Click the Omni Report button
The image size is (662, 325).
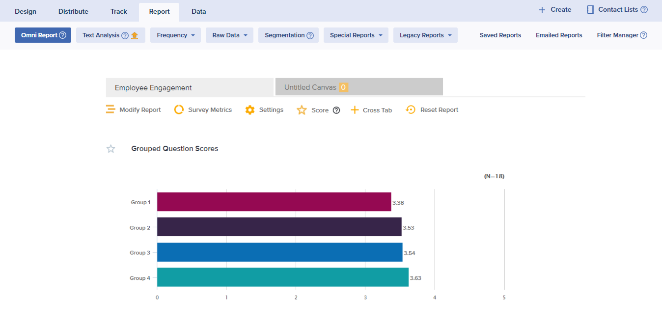point(43,35)
